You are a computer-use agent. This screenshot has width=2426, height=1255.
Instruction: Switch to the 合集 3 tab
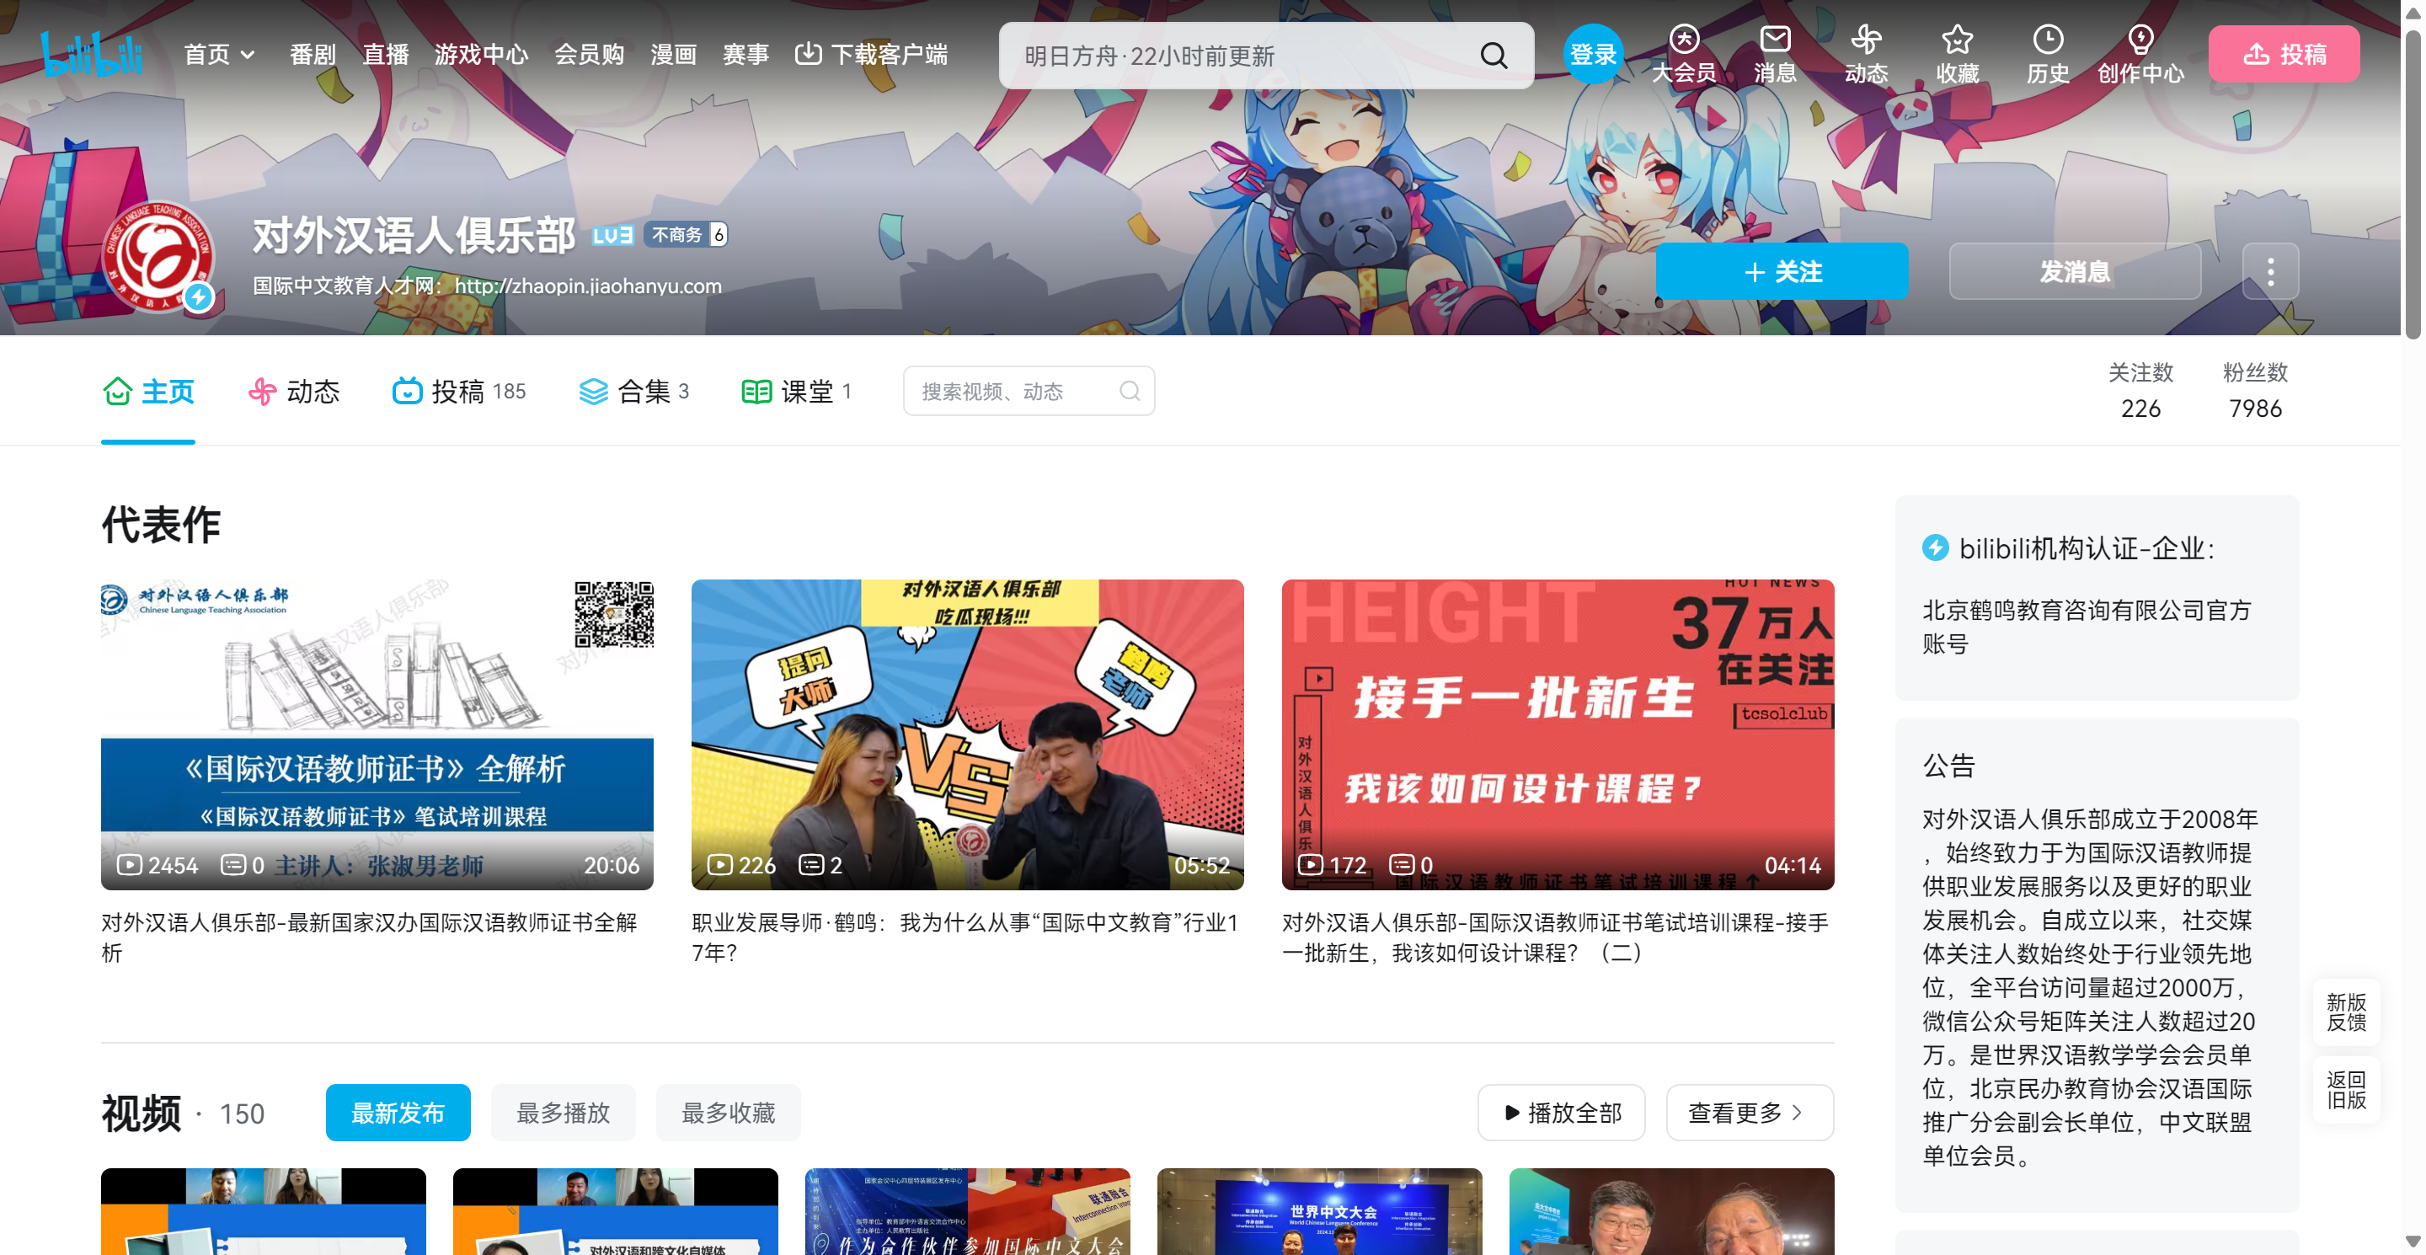click(633, 391)
